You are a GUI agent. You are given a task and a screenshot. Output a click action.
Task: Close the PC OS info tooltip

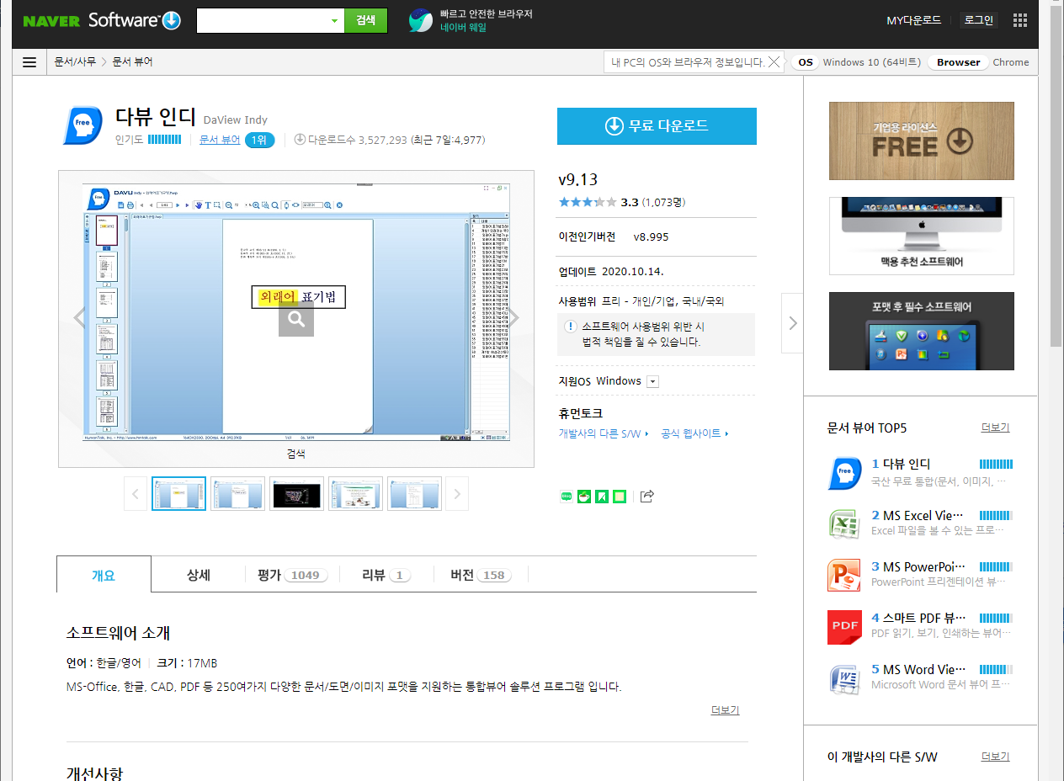coord(775,61)
